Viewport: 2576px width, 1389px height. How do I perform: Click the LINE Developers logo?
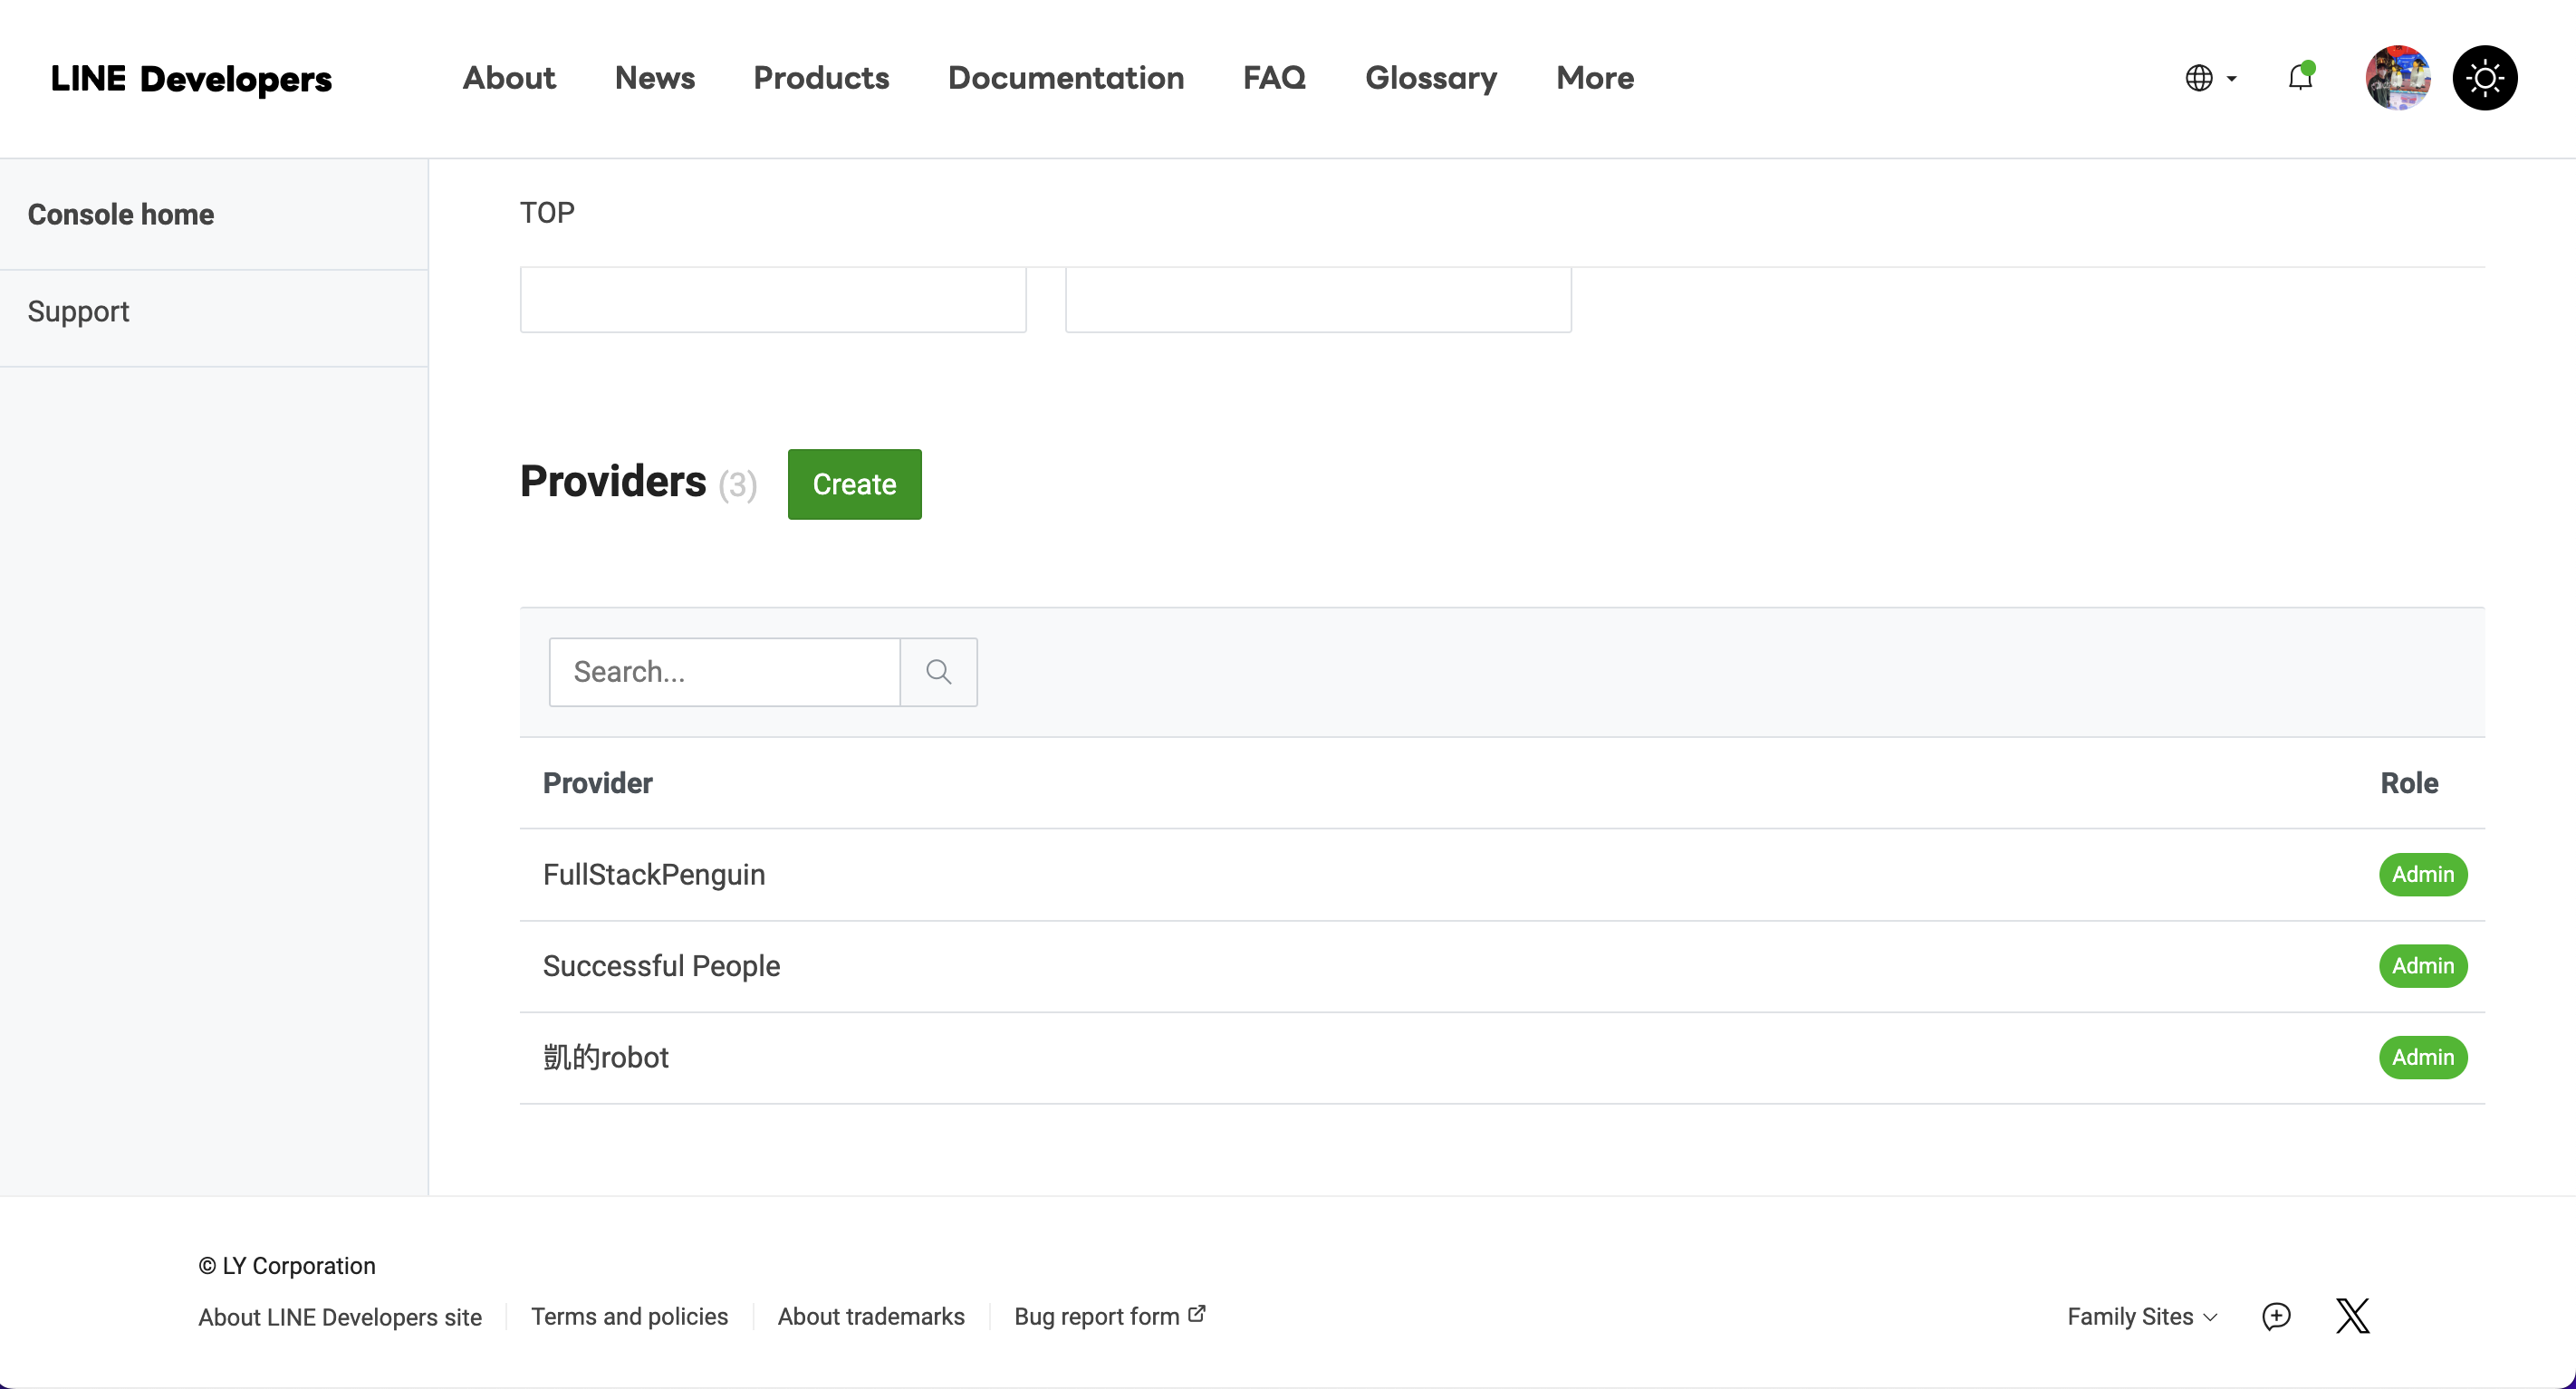(x=191, y=78)
